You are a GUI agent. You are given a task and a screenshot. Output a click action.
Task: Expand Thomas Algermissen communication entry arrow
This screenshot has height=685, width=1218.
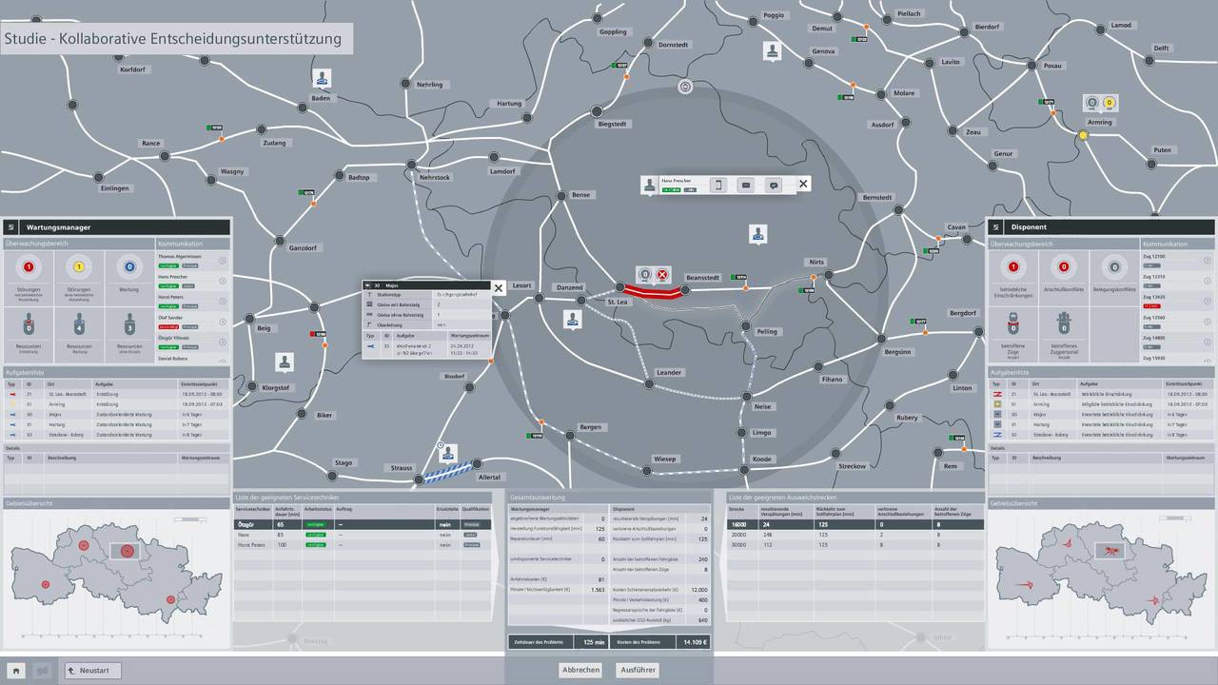223,261
